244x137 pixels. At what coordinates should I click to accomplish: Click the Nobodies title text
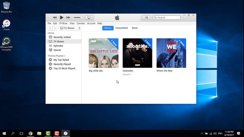pos(128,71)
